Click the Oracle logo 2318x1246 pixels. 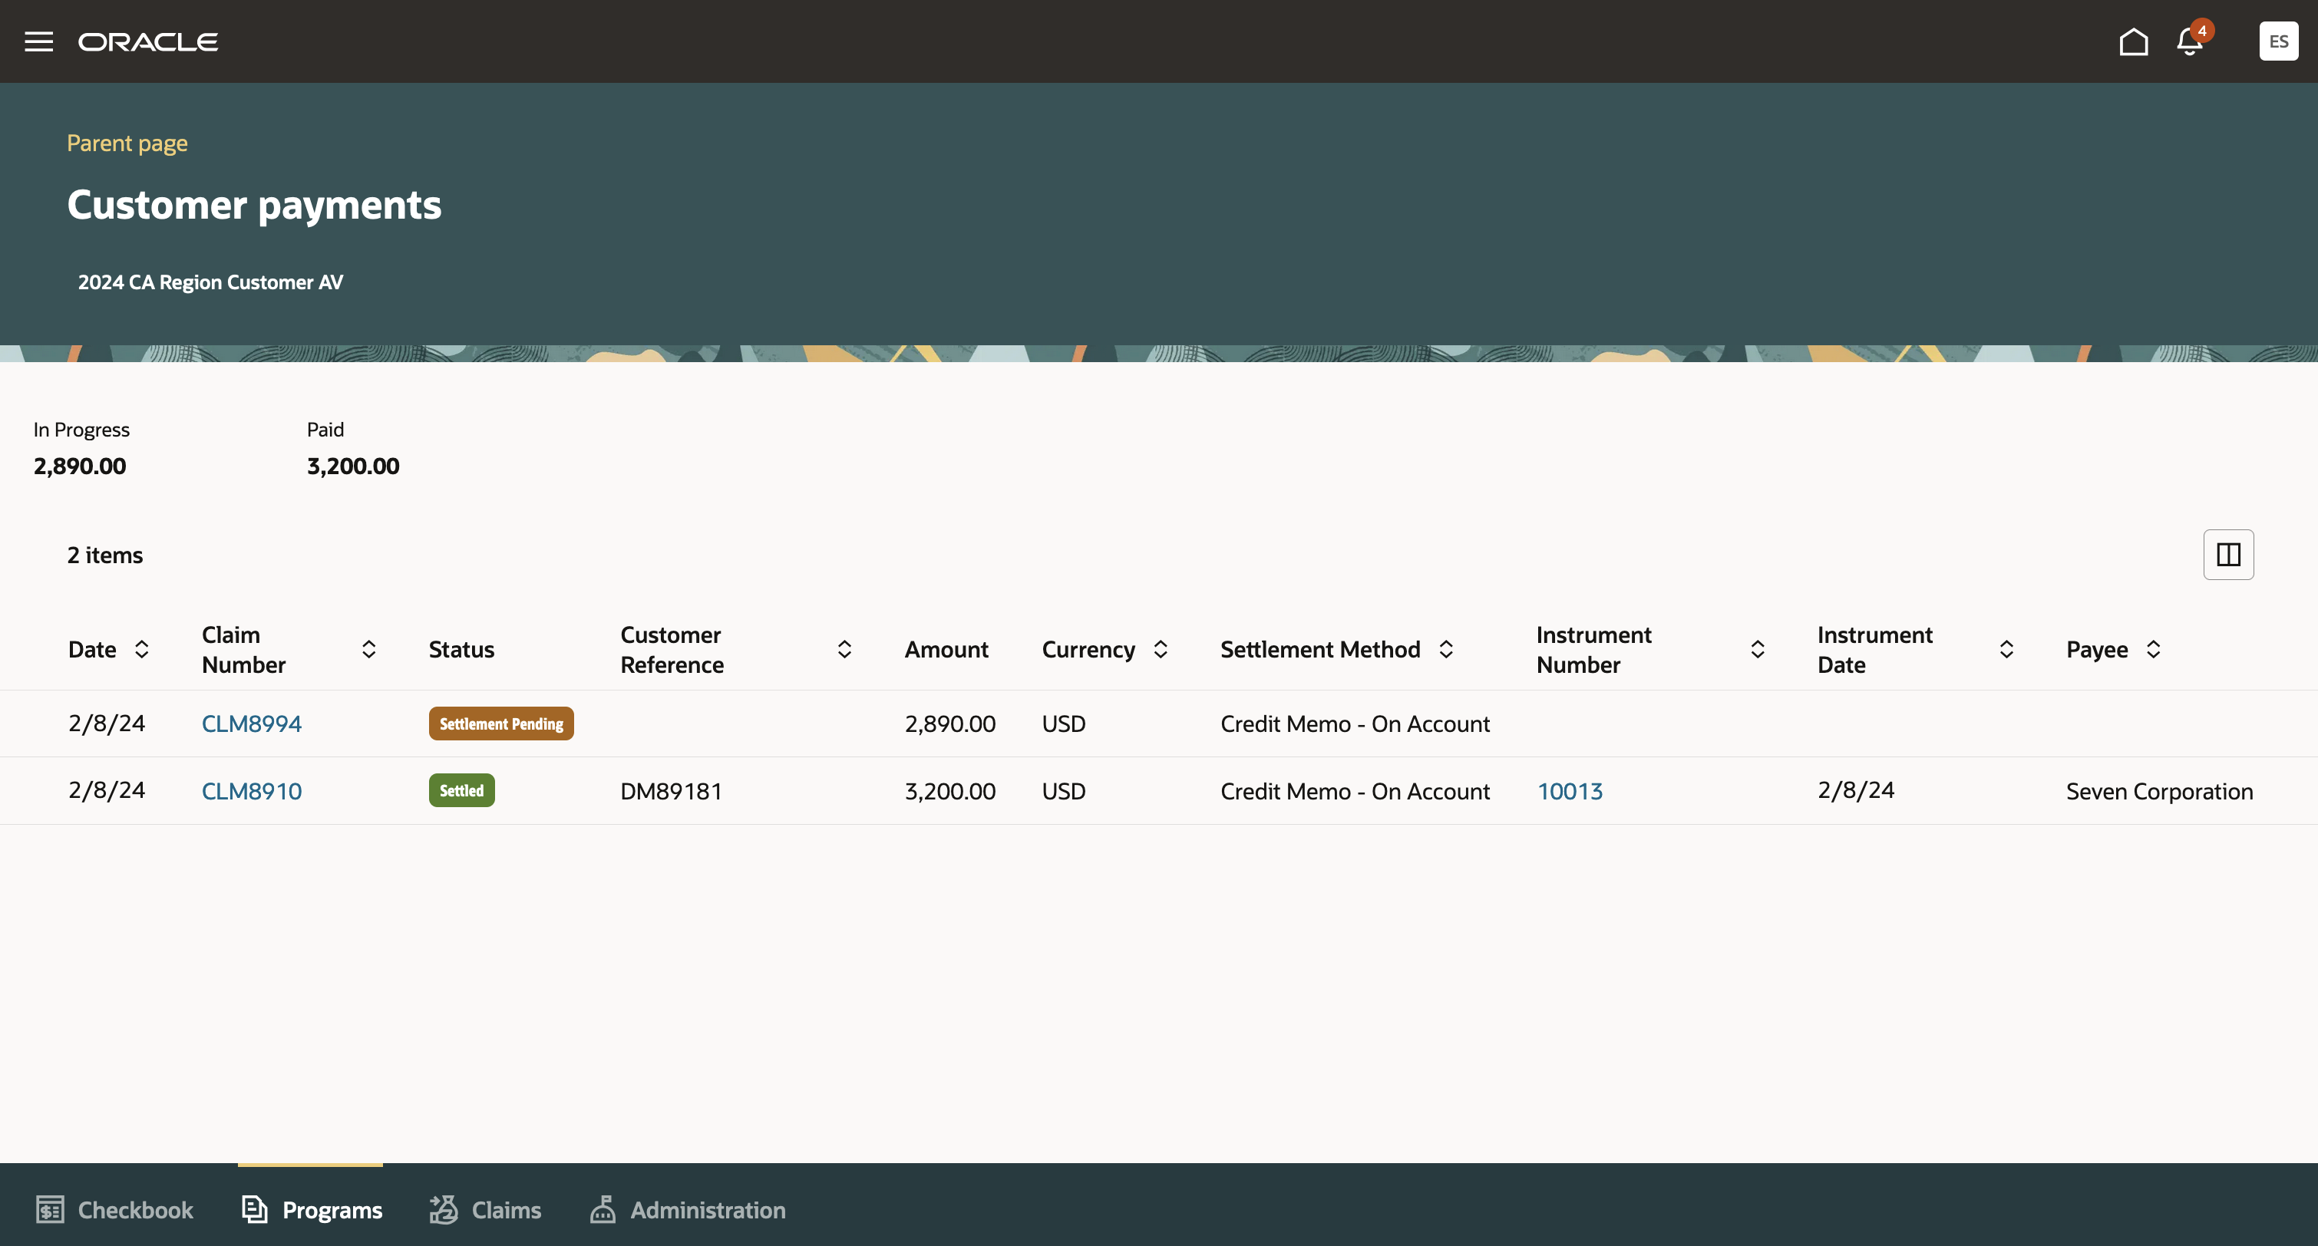click(x=148, y=41)
